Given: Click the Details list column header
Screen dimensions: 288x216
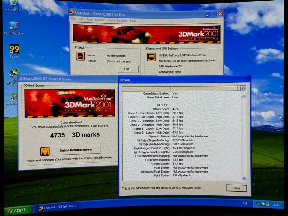Looking at the screenshot, I should click(181, 89).
